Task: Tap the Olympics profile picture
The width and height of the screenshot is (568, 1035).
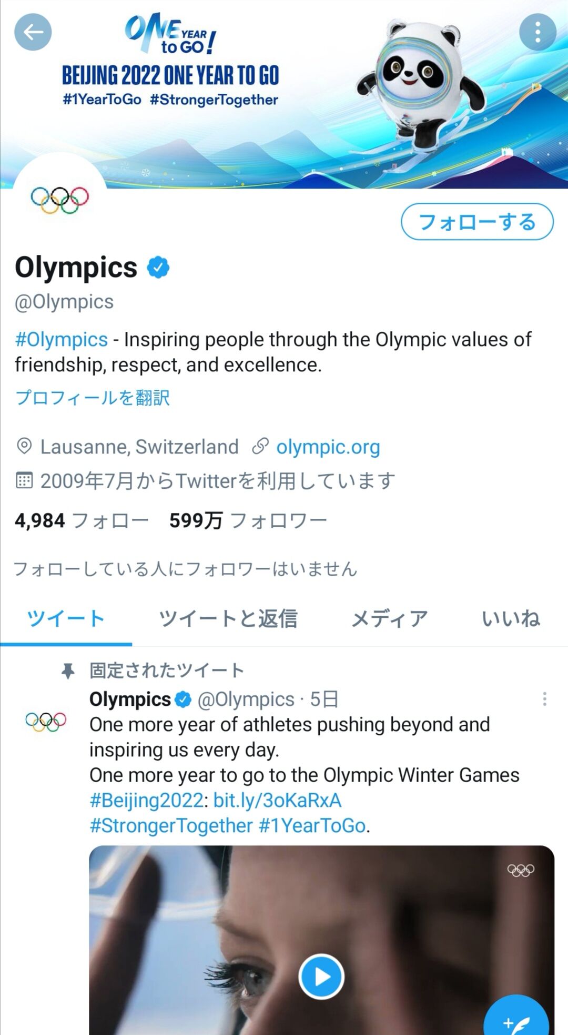Action: [59, 200]
